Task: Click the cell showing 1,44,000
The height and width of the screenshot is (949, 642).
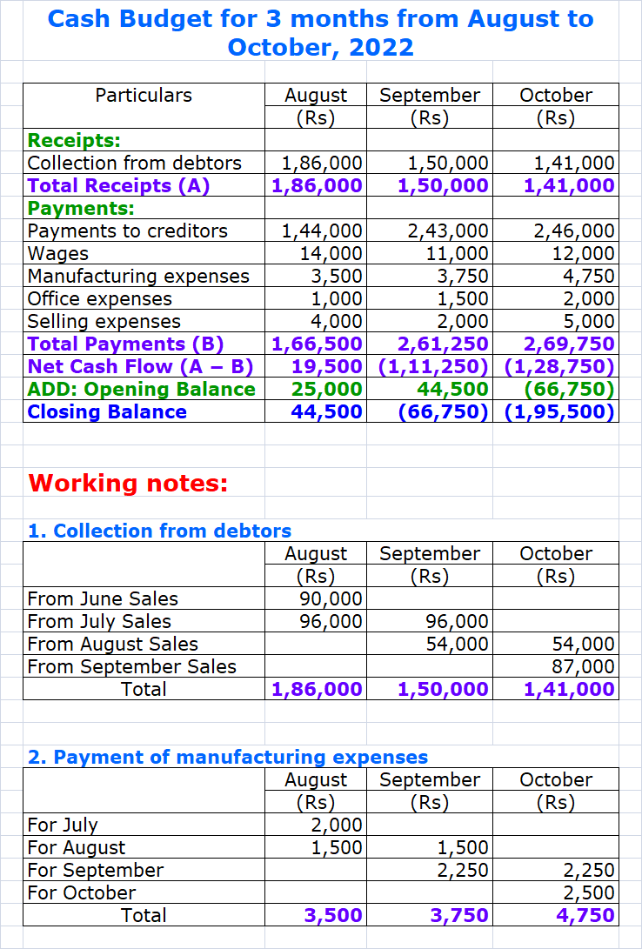Action: coord(323,231)
